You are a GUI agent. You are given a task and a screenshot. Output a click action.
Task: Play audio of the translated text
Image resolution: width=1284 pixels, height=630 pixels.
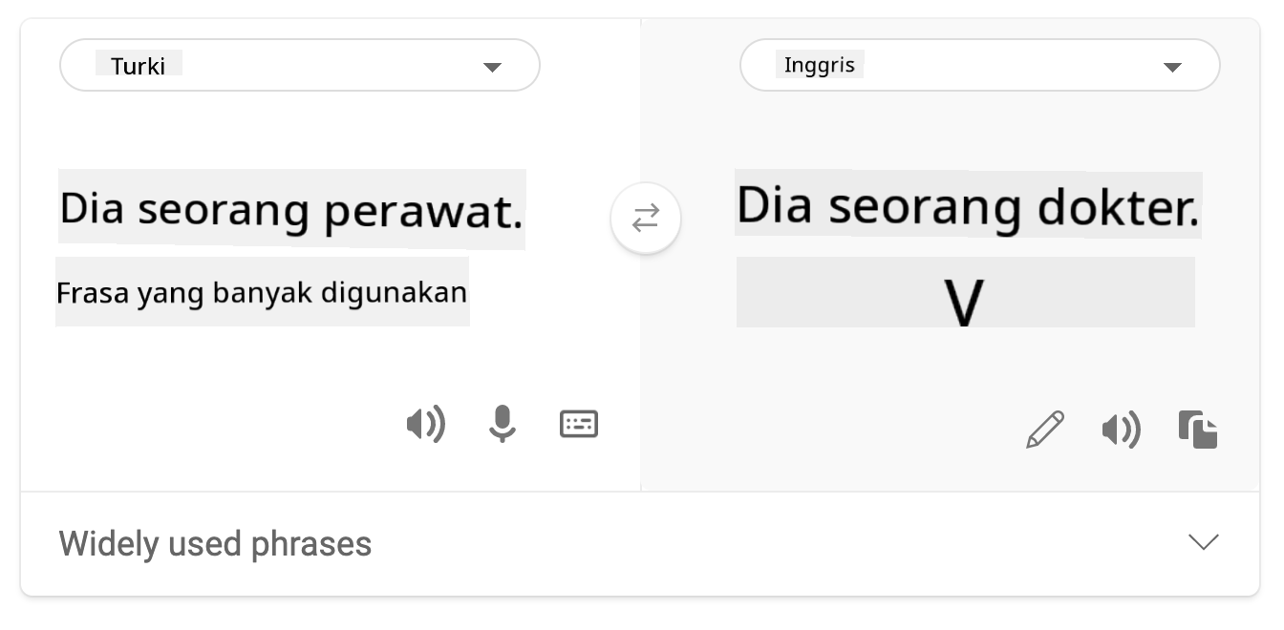coord(1121,430)
